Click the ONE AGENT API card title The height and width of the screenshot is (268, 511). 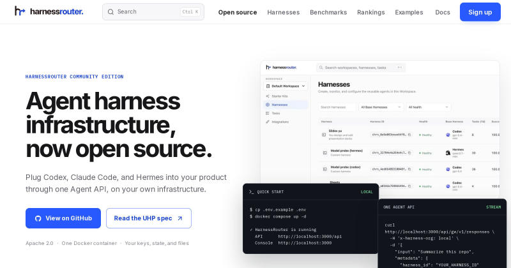399,207
